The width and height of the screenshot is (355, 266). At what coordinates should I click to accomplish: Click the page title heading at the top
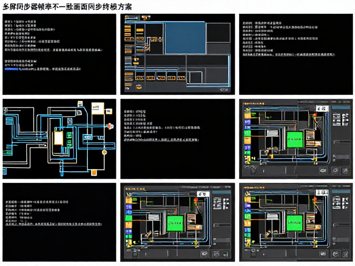[x=67, y=7]
